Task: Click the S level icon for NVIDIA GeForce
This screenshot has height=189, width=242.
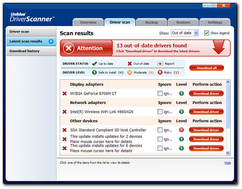Action: pos(181,93)
